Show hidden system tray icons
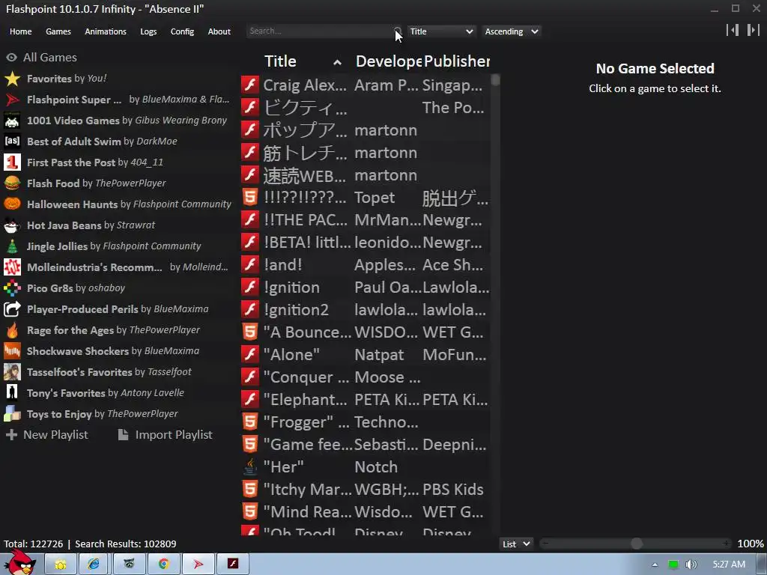 655,565
